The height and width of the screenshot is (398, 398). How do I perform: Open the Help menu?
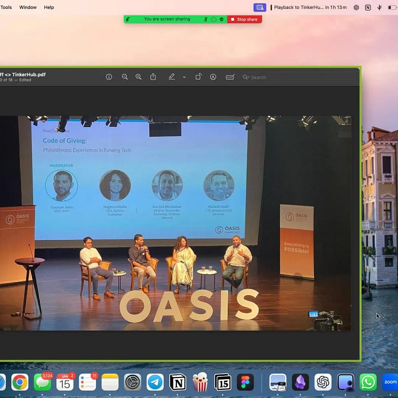(x=49, y=7)
